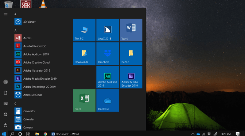Open the Dropbox tile

coord(108,54)
